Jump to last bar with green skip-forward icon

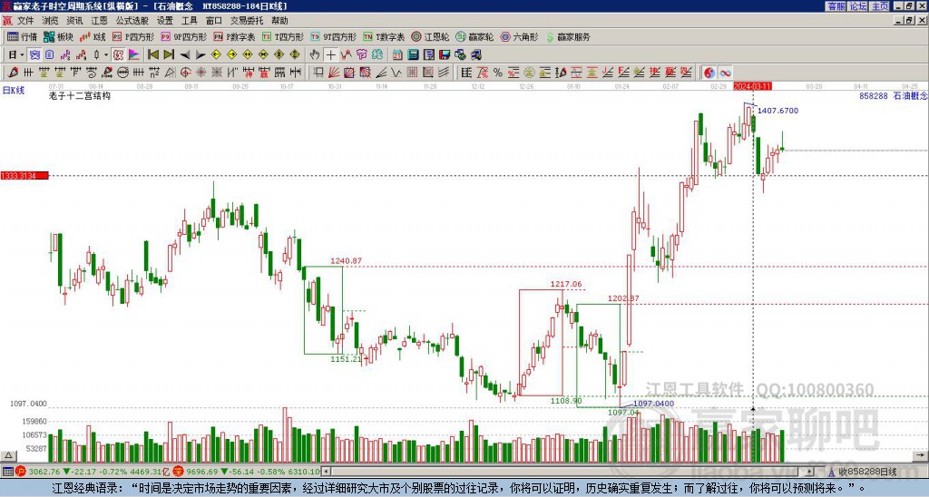(x=169, y=55)
